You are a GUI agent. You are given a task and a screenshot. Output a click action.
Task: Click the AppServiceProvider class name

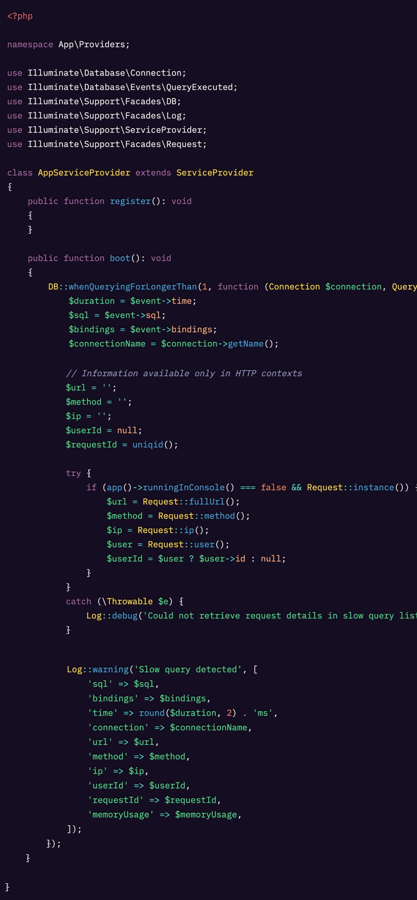[84, 173]
